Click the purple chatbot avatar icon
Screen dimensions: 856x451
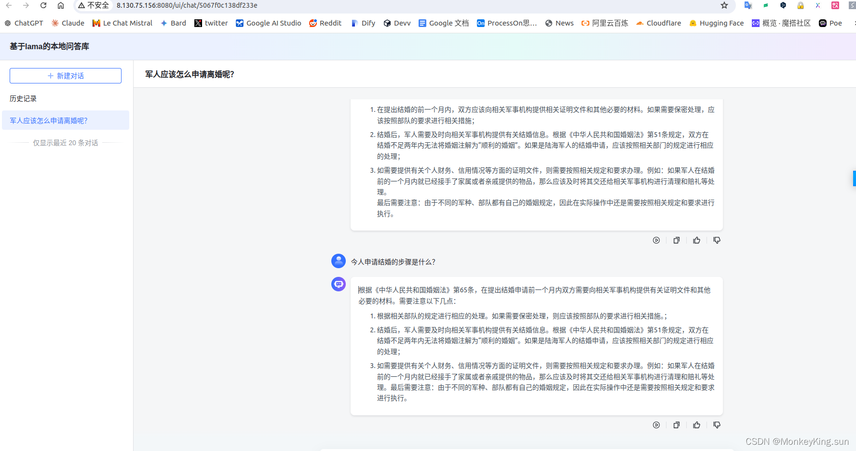pos(339,284)
